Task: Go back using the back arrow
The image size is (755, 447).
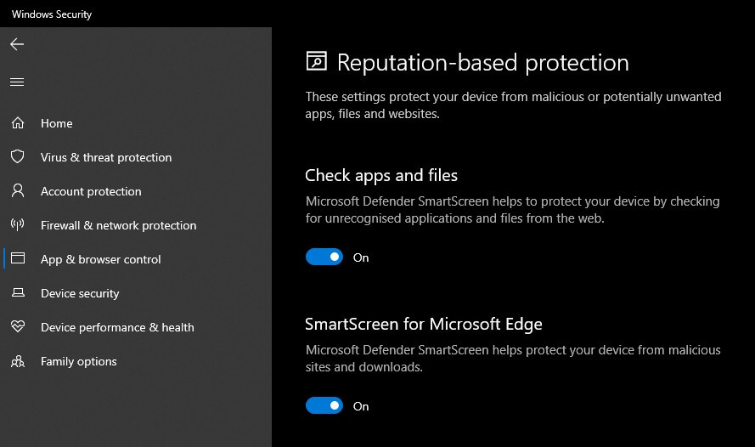Action: 17,44
